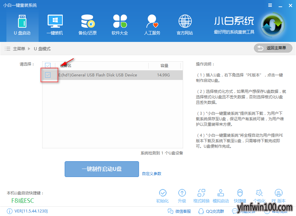Toggle the select-all checkbox in header
The width and height of the screenshot is (296, 216).
pos(48,65)
